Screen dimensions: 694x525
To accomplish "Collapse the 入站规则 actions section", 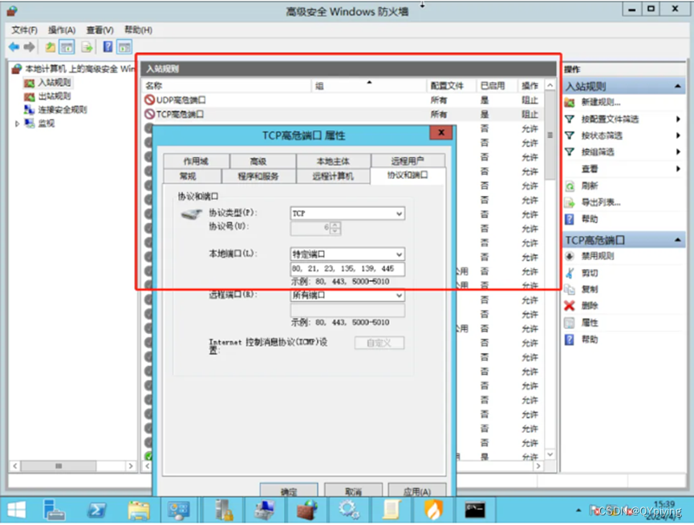I will click(x=677, y=87).
